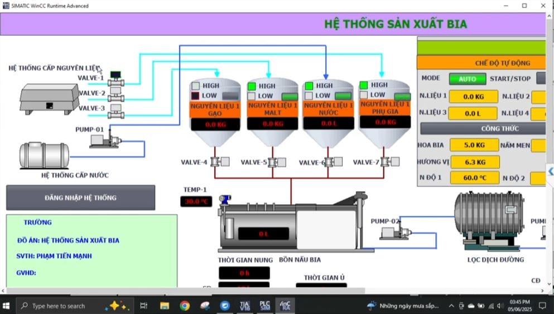Click the VALVE-3 valve symbol
The image size is (554, 314).
coord(116,108)
